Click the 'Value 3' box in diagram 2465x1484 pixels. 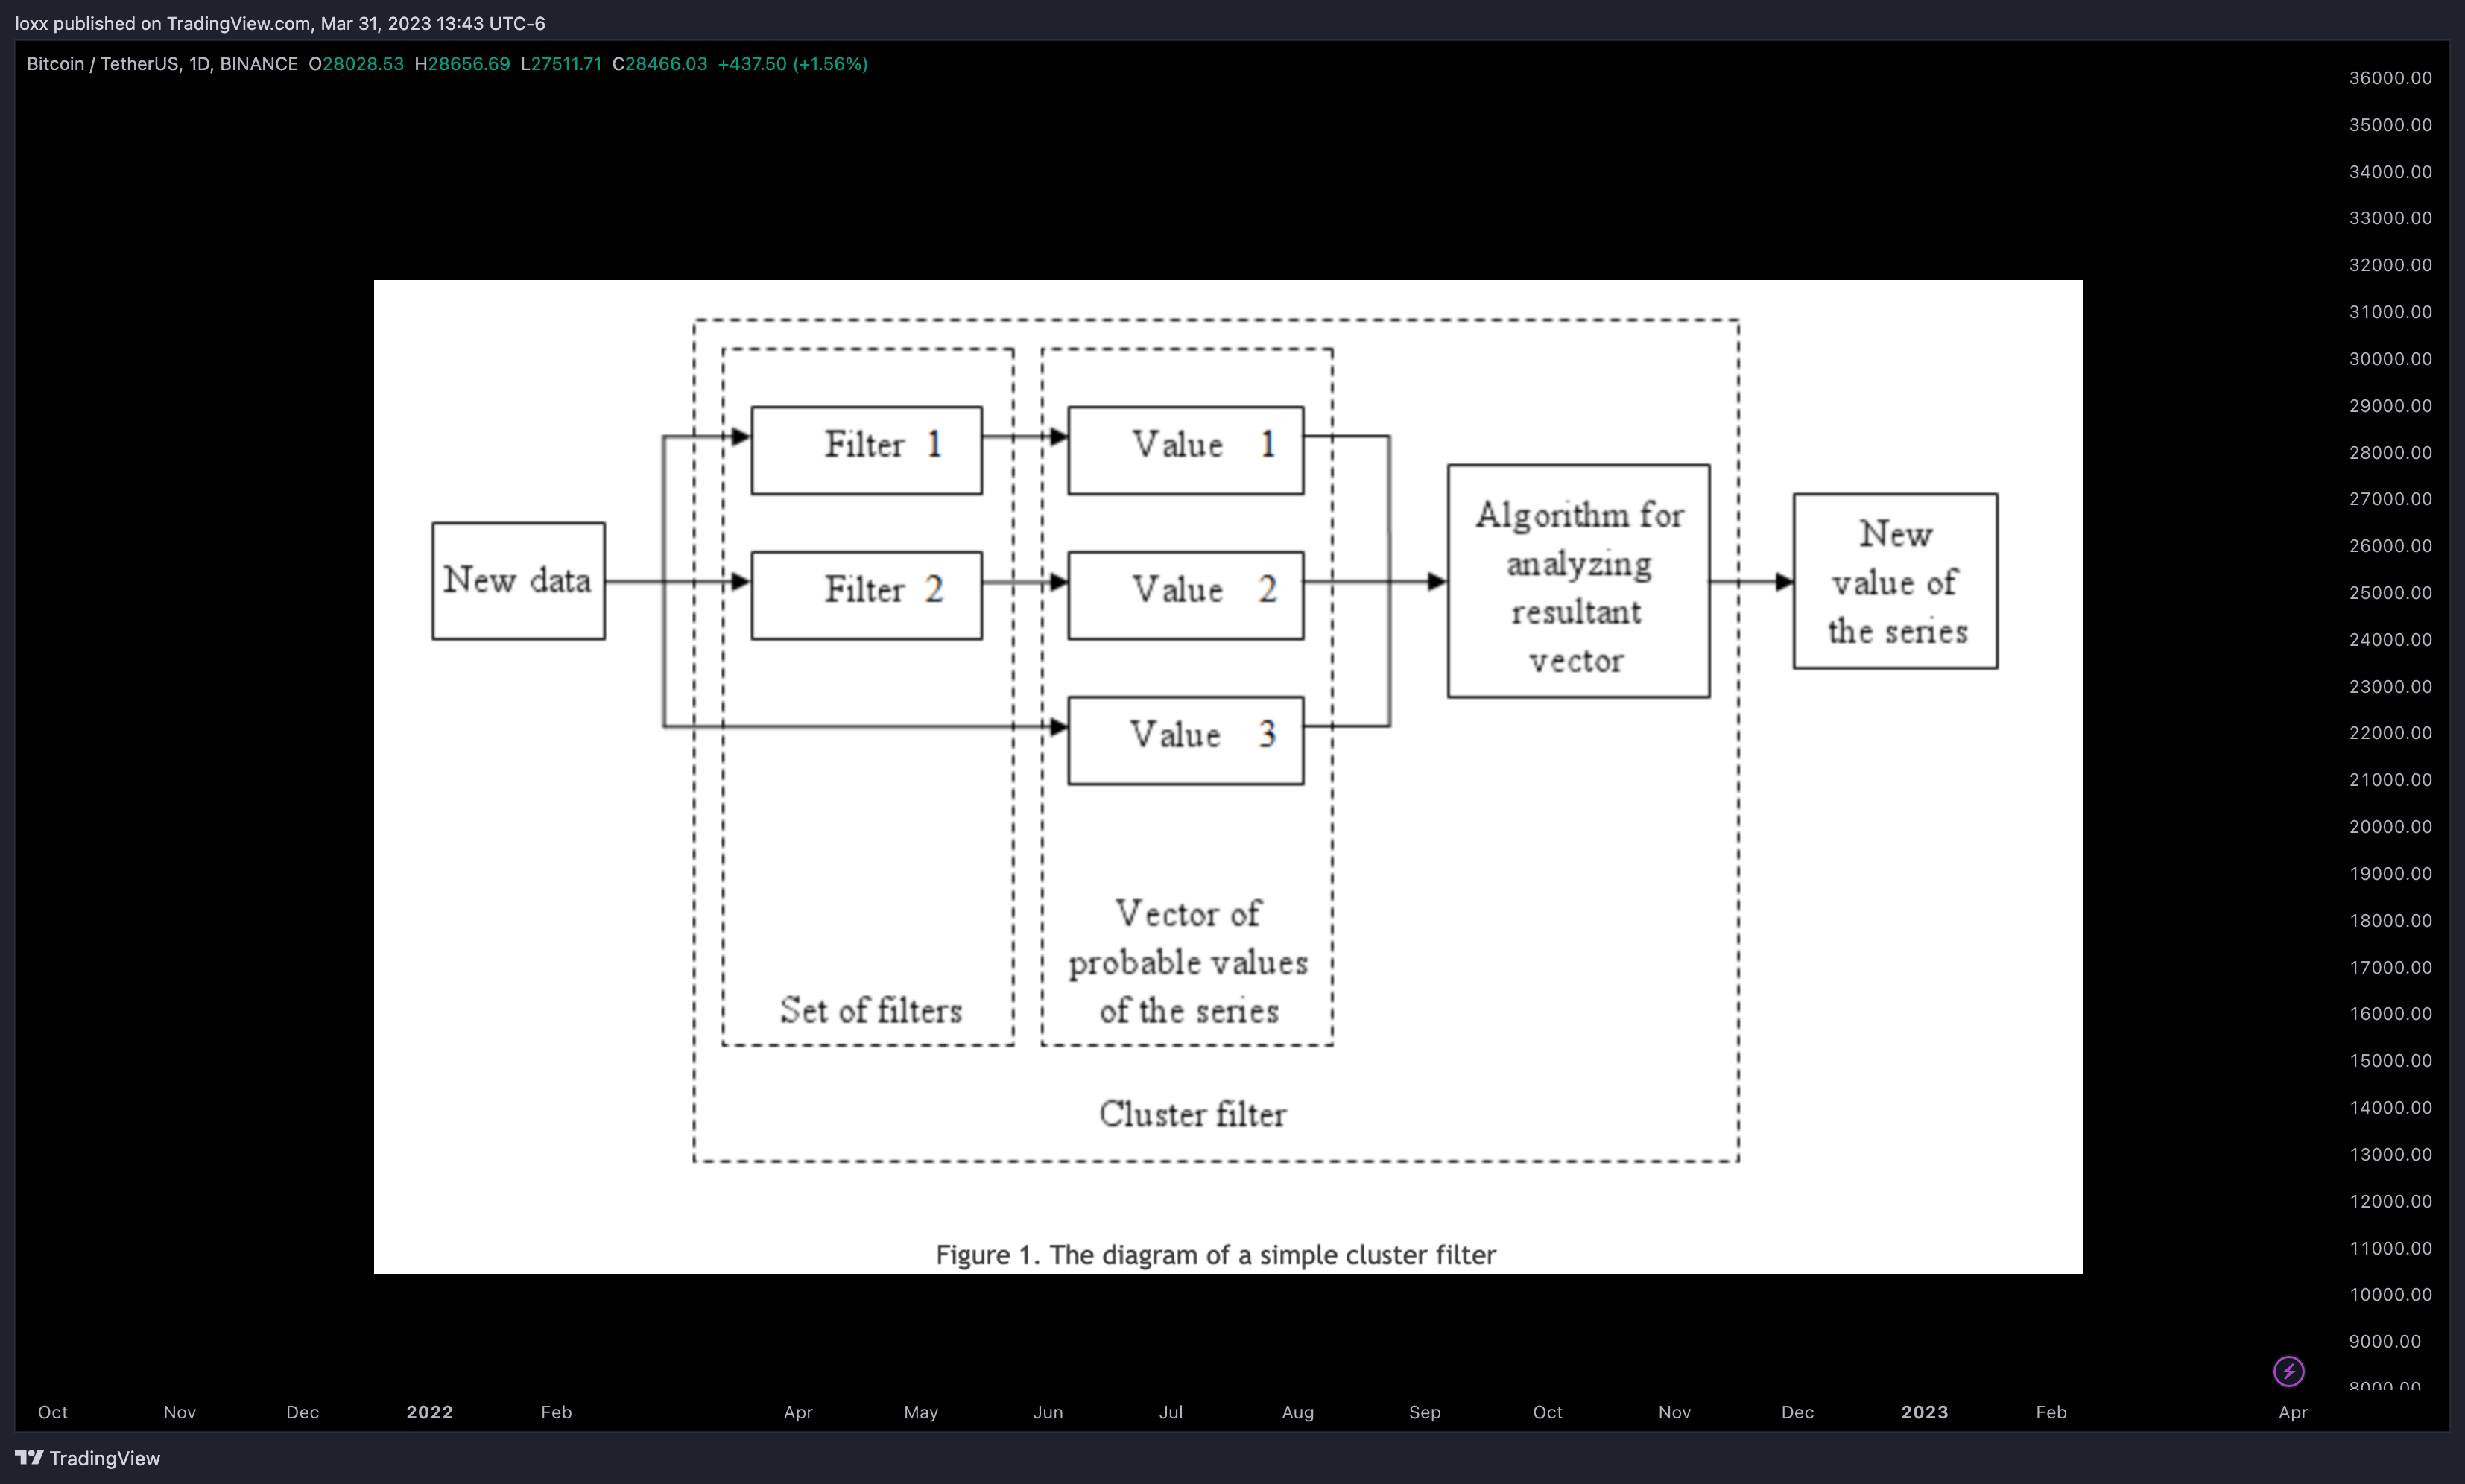[1186, 740]
